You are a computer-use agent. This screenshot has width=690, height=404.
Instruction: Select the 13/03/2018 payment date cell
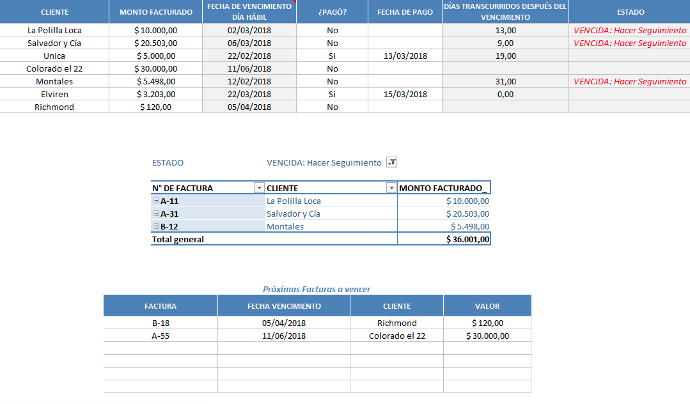click(404, 56)
